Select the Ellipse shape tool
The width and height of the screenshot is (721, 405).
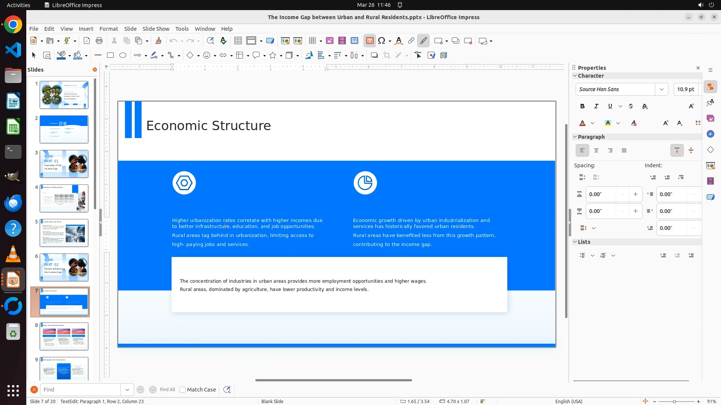(x=123, y=55)
